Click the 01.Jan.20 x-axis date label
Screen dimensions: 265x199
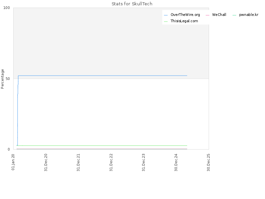point(13,162)
